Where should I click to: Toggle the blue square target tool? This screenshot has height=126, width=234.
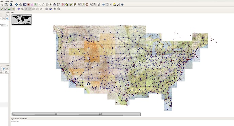pyautogui.click(x=25, y=5)
